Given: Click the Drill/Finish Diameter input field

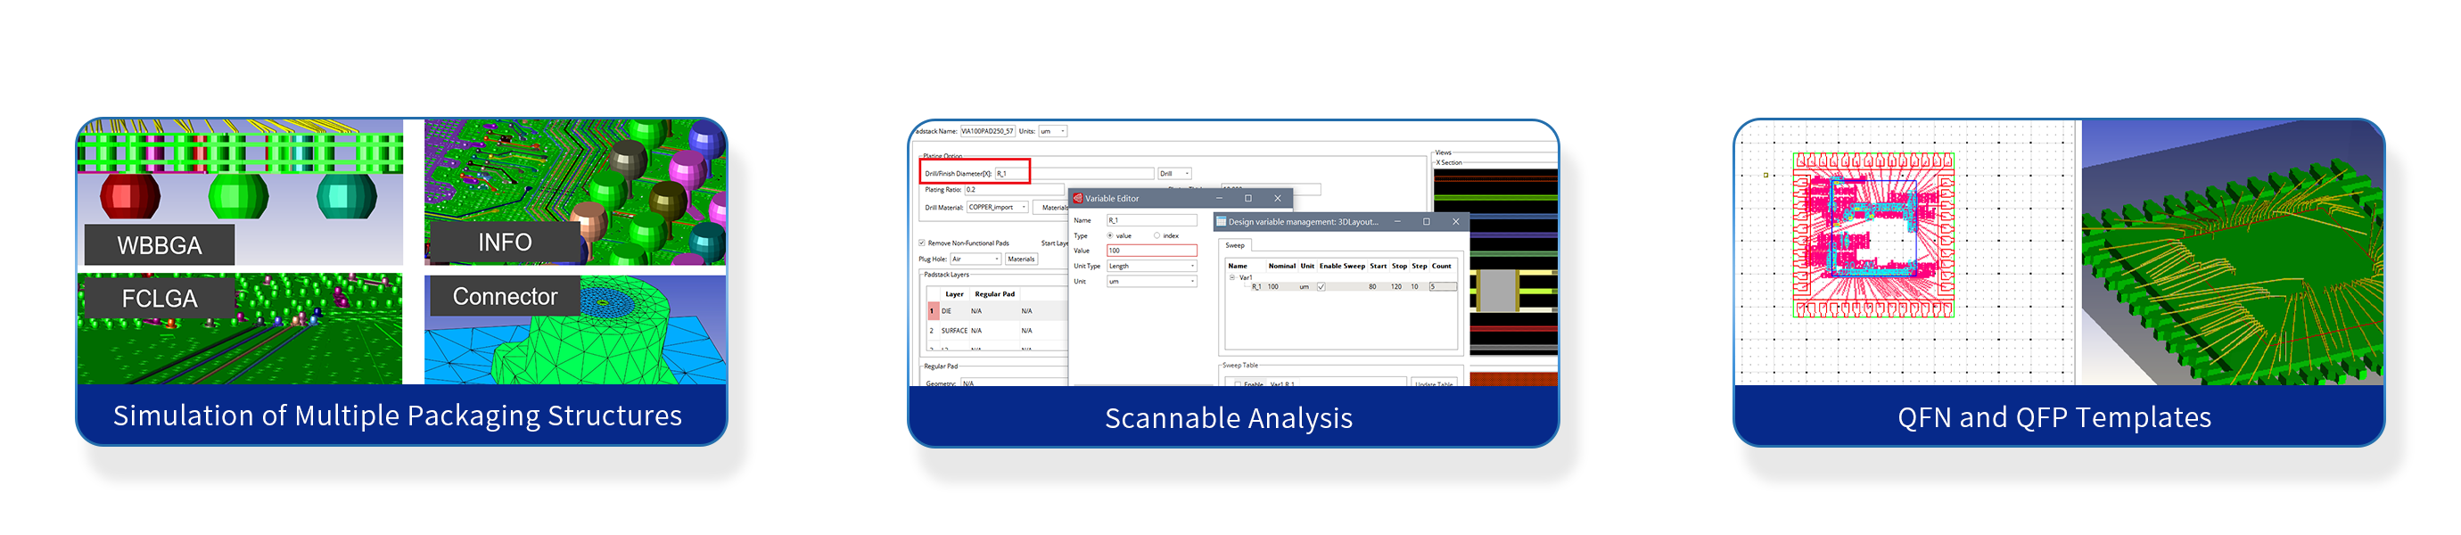Looking at the screenshot, I should click(x=1074, y=174).
